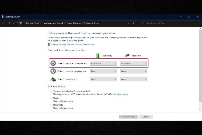This screenshot has width=202, height=135.
Task: Open sleep button Plugged in dropdown
Action: 133,71
